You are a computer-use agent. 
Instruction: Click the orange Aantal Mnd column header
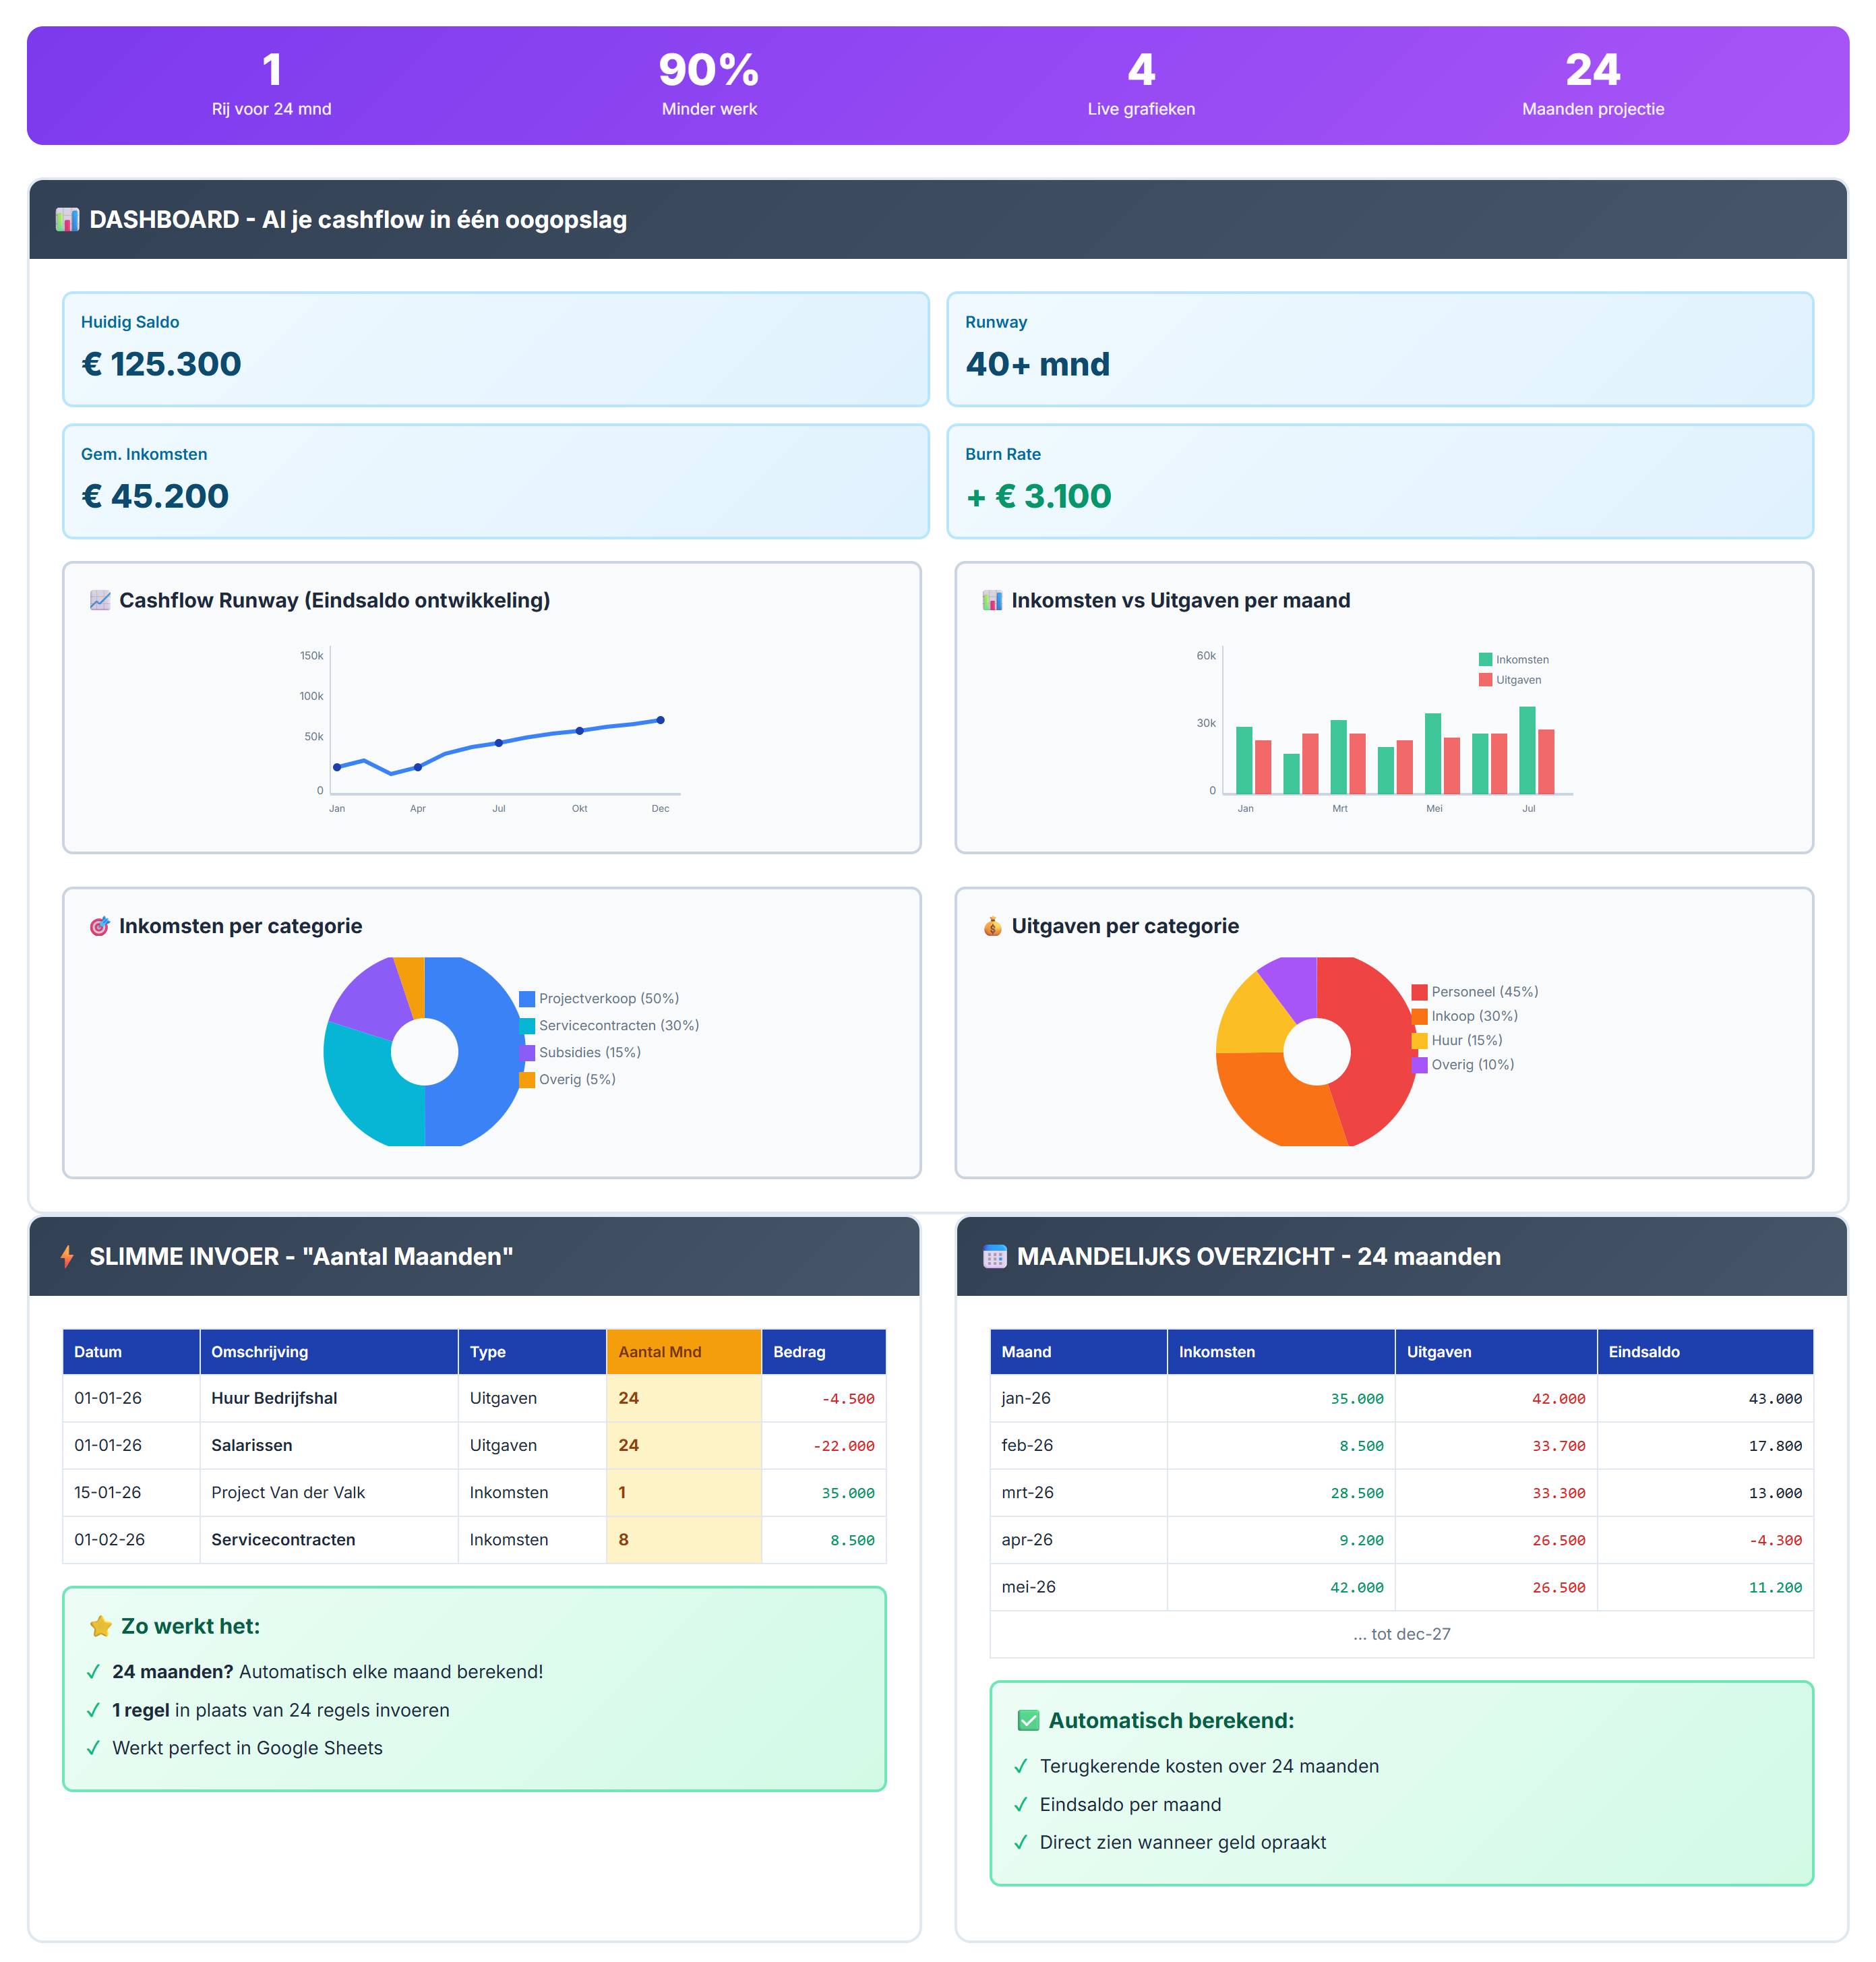coord(683,1351)
